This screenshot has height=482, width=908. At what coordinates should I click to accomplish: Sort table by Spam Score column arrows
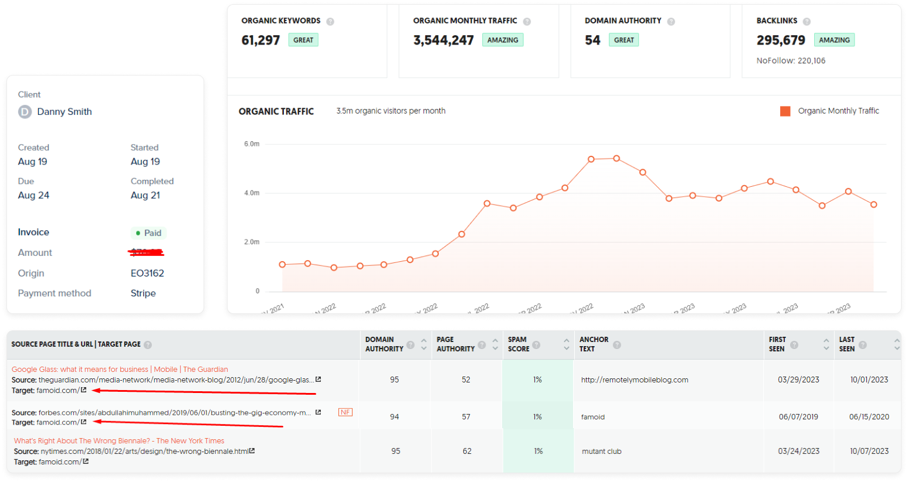click(566, 344)
